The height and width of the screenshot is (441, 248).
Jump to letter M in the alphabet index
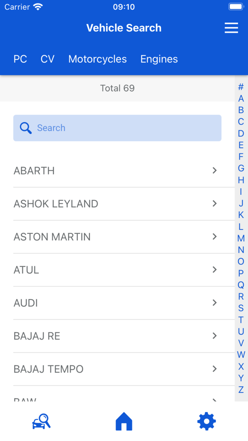pyautogui.click(x=241, y=238)
